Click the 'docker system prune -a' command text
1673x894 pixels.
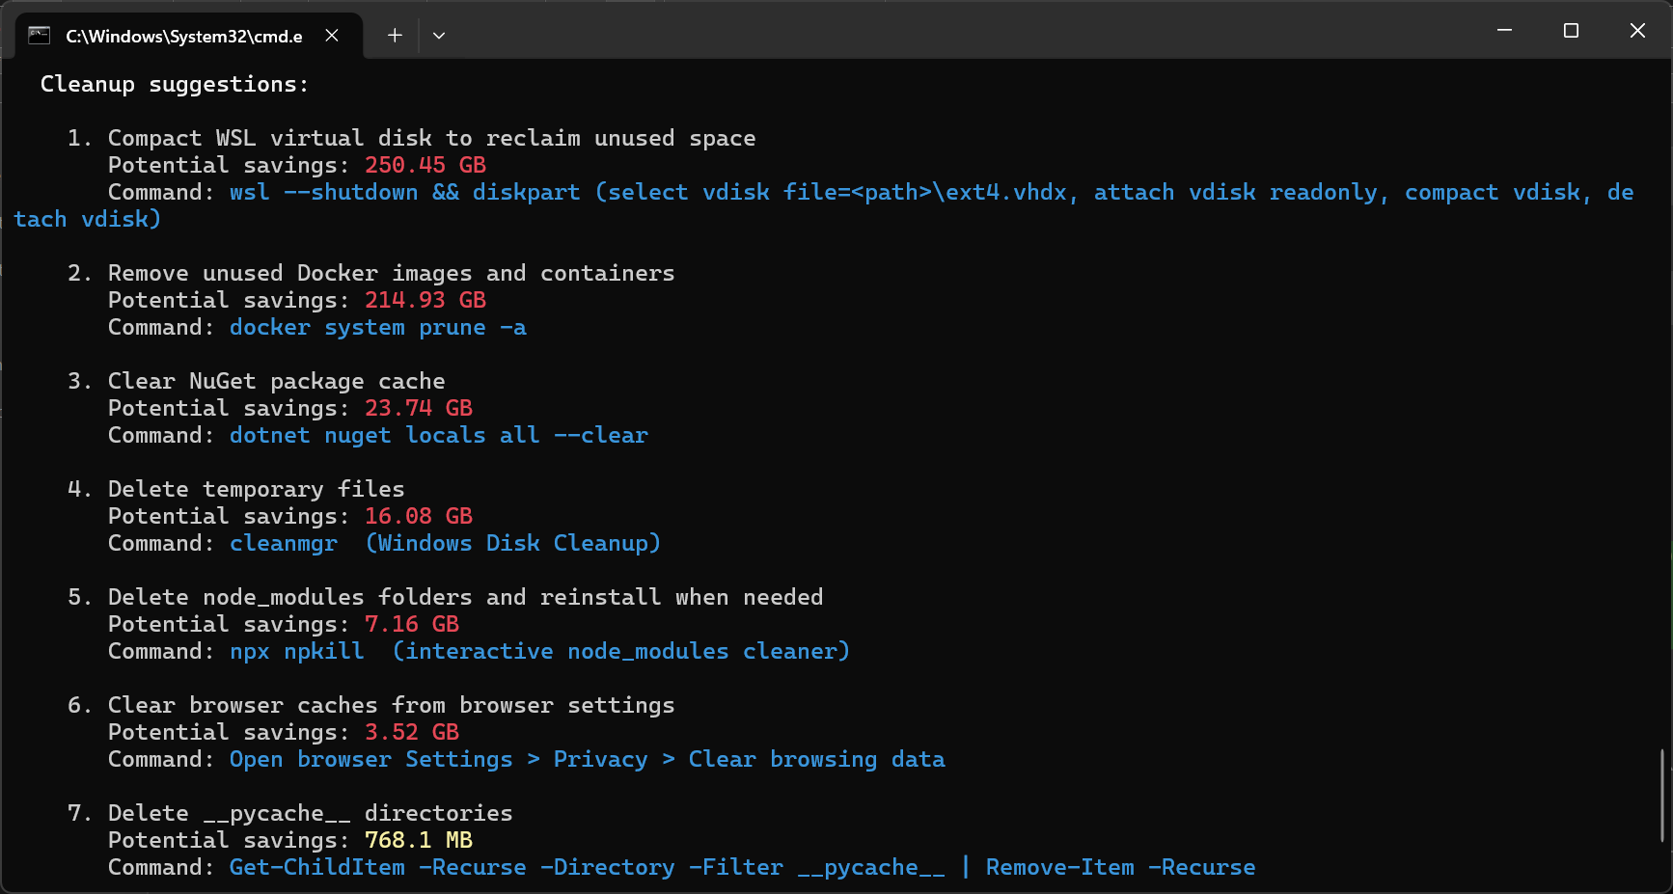(377, 328)
